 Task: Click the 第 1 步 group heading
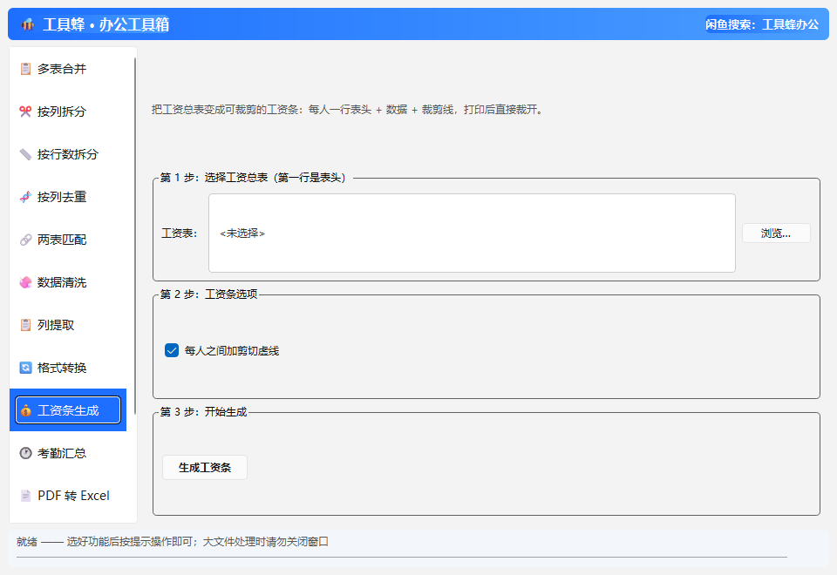coord(253,178)
